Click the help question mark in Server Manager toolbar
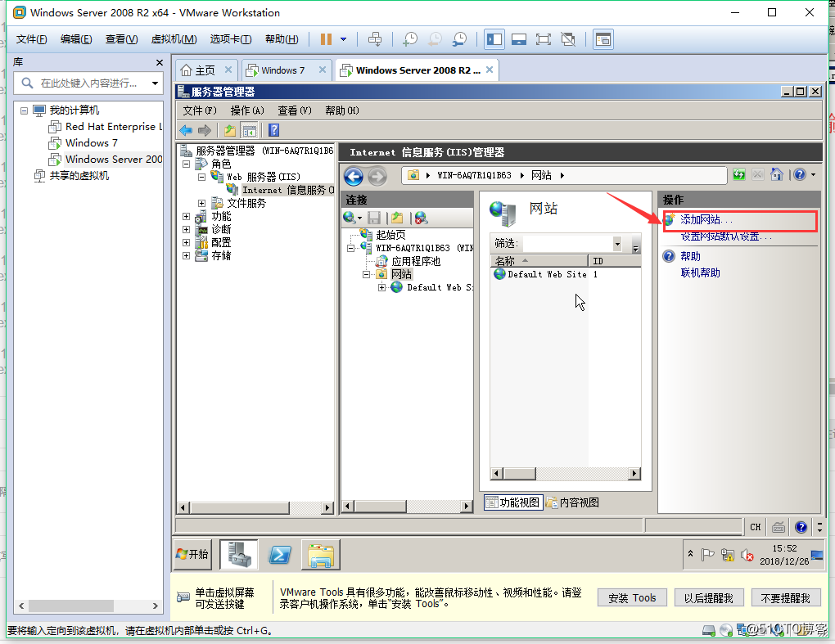The height and width of the screenshot is (644, 835). pyautogui.click(x=273, y=130)
